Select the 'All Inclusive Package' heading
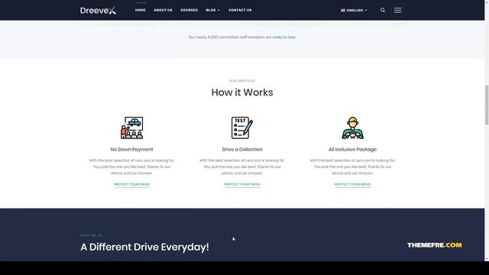Image resolution: width=489 pixels, height=275 pixels. coord(352,150)
